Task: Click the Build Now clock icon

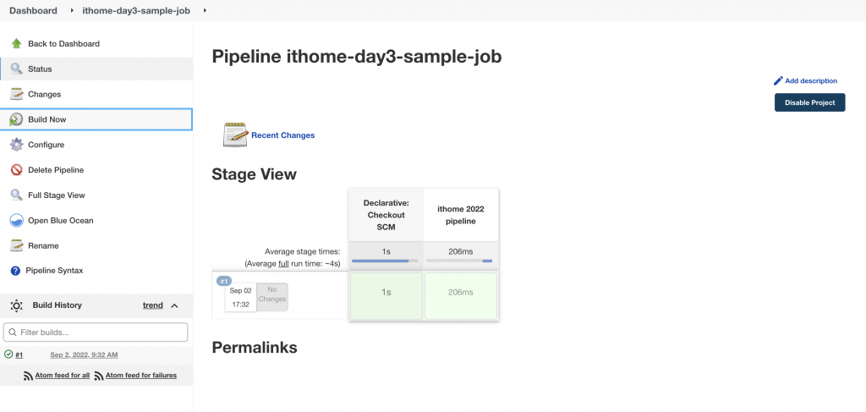Action: [x=16, y=119]
